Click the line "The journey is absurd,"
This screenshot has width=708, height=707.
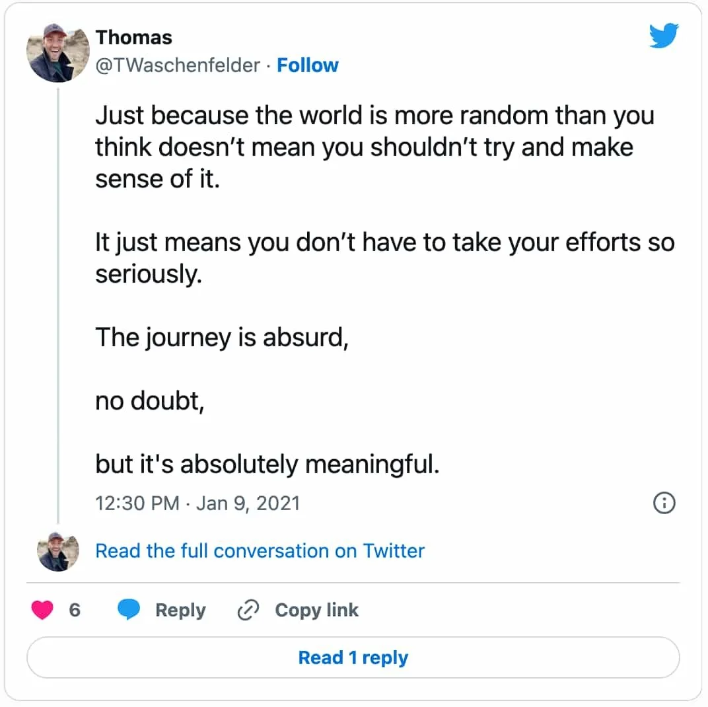click(222, 338)
